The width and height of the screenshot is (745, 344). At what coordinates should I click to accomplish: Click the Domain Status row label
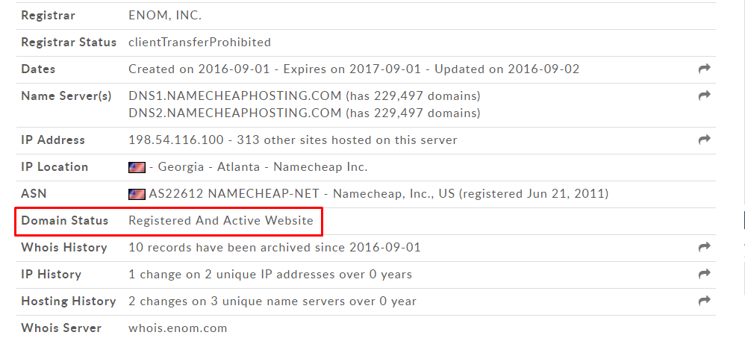tap(65, 221)
